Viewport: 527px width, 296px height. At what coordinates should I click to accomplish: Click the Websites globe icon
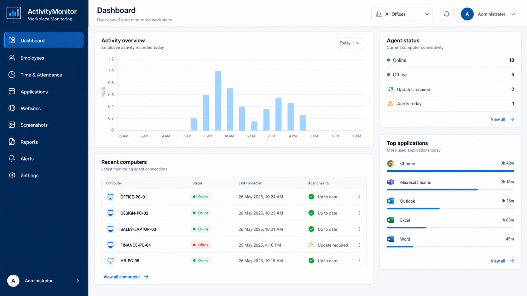(12, 108)
